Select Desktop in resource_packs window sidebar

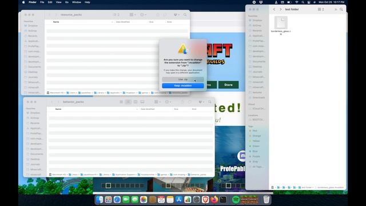[x=33, y=72]
